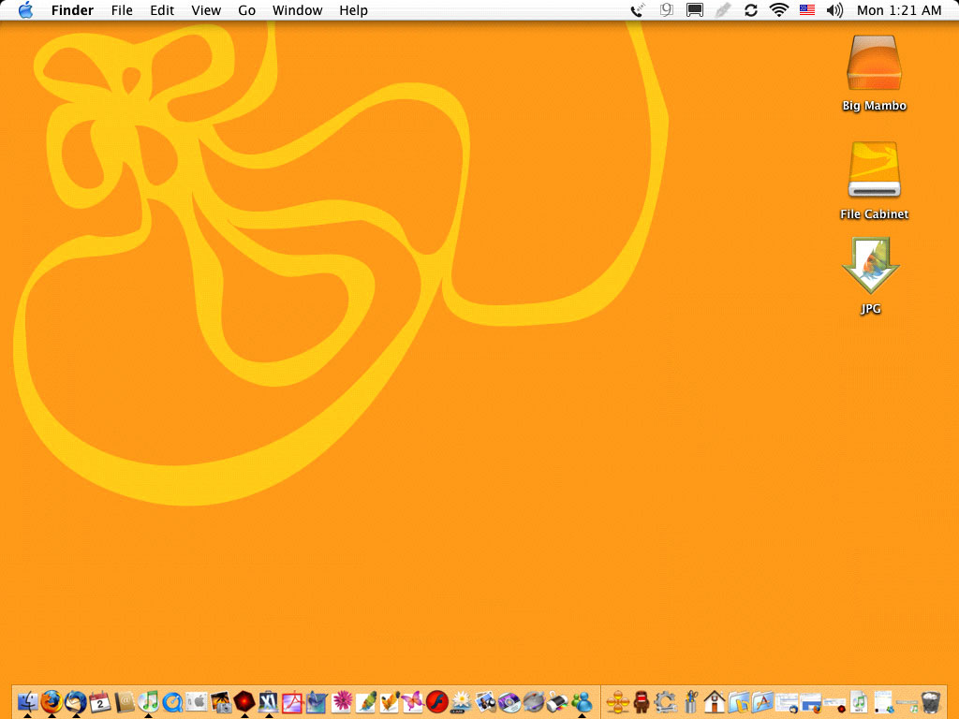The width and height of the screenshot is (959, 719).
Task: Click the pencil cup Dock icon
Action: coord(690,702)
